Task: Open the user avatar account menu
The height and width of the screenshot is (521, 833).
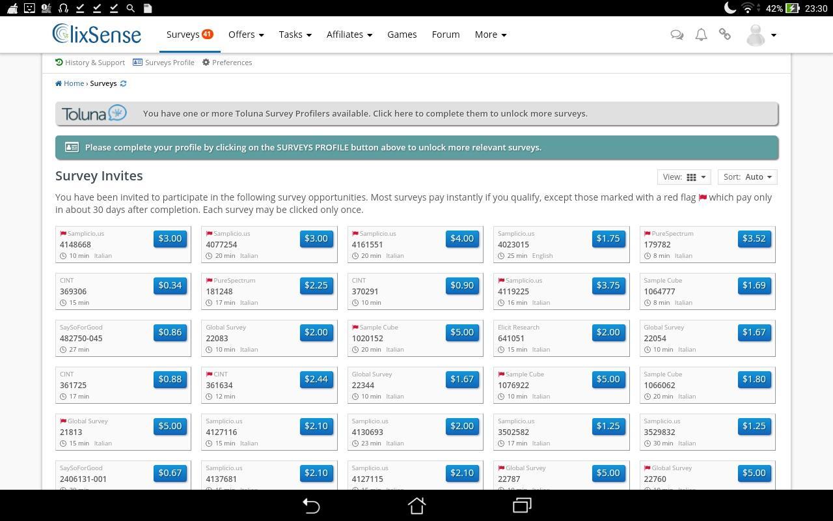Action: 761,35
